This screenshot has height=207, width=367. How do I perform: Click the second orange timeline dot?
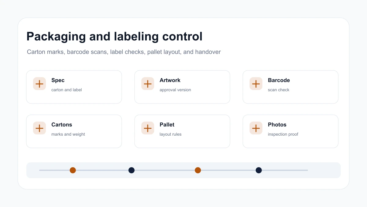click(x=198, y=170)
